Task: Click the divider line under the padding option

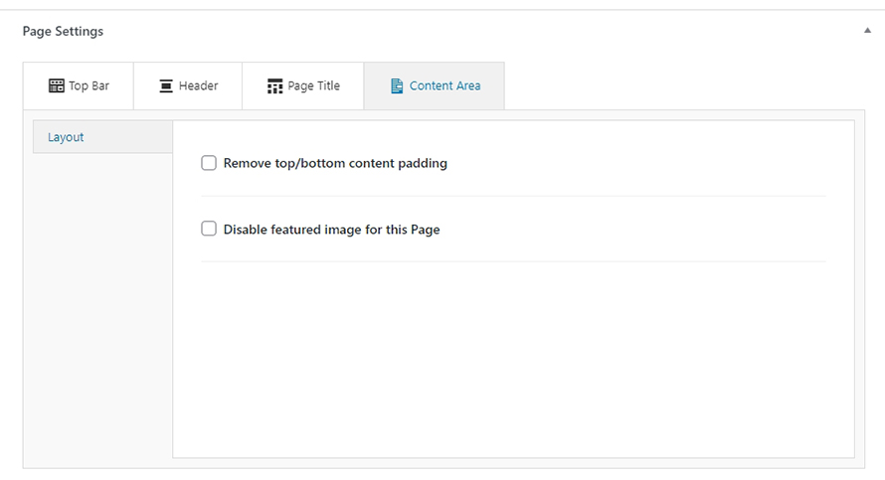Action: [x=514, y=196]
